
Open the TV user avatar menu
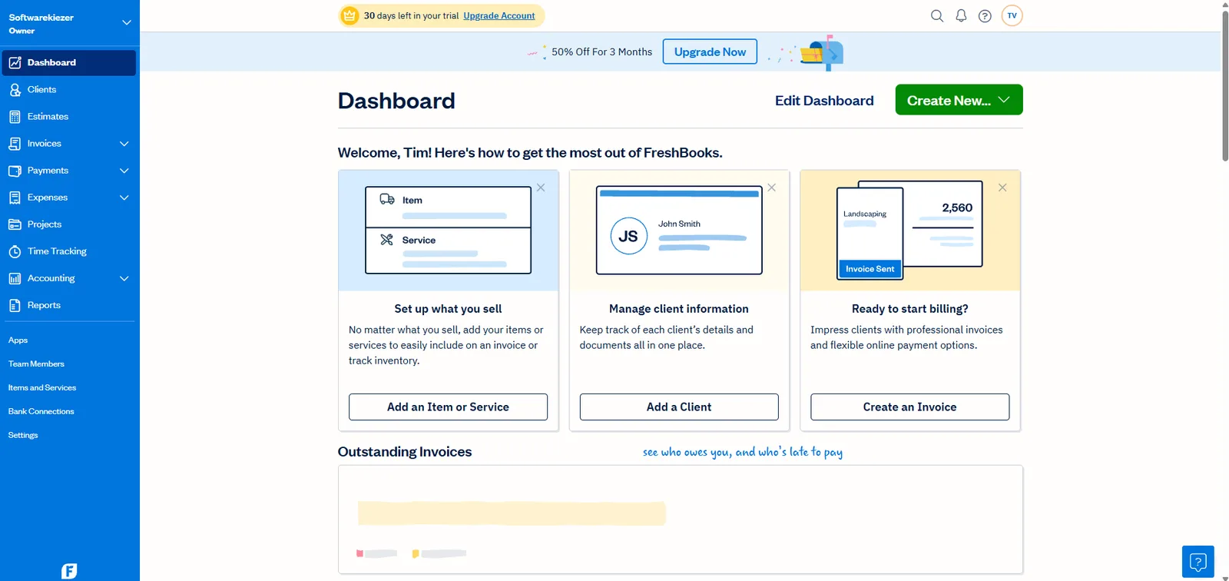click(1012, 15)
